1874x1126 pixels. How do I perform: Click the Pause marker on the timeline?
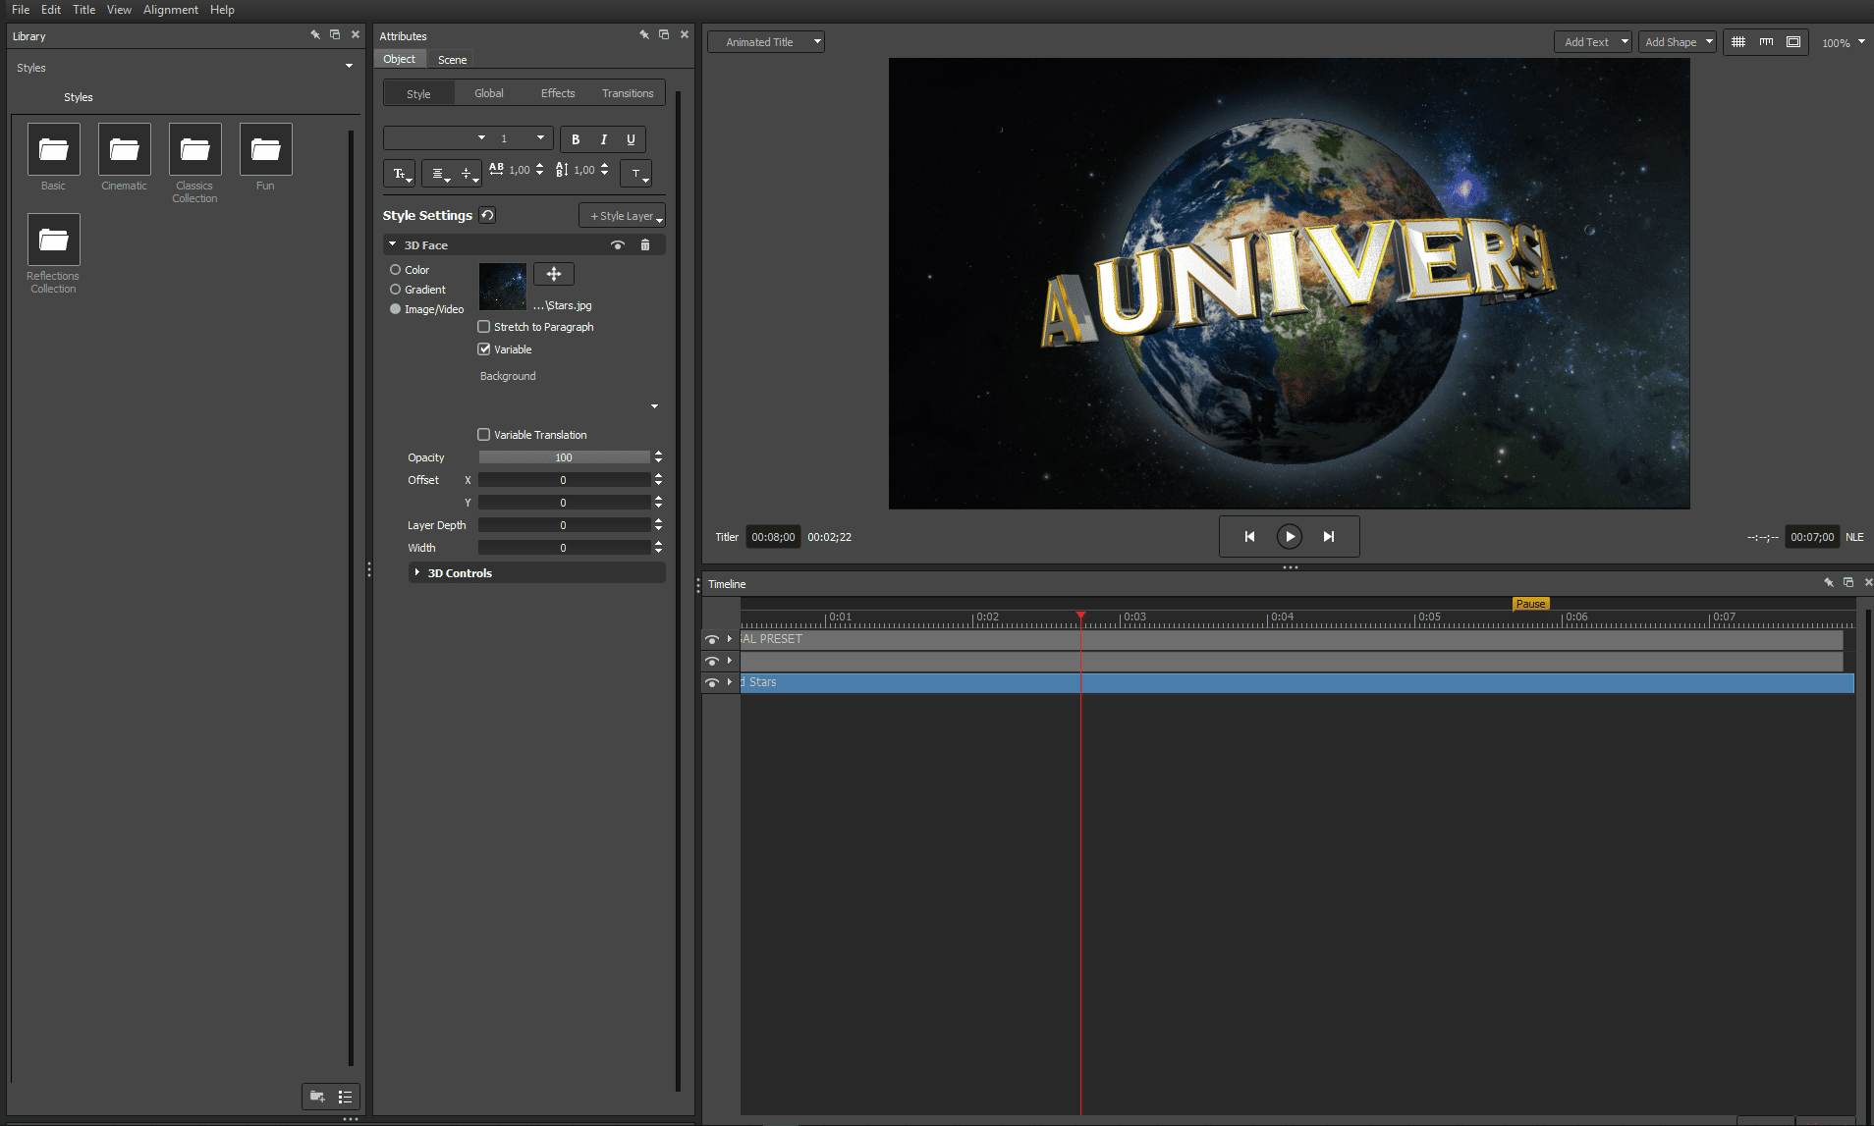point(1530,604)
